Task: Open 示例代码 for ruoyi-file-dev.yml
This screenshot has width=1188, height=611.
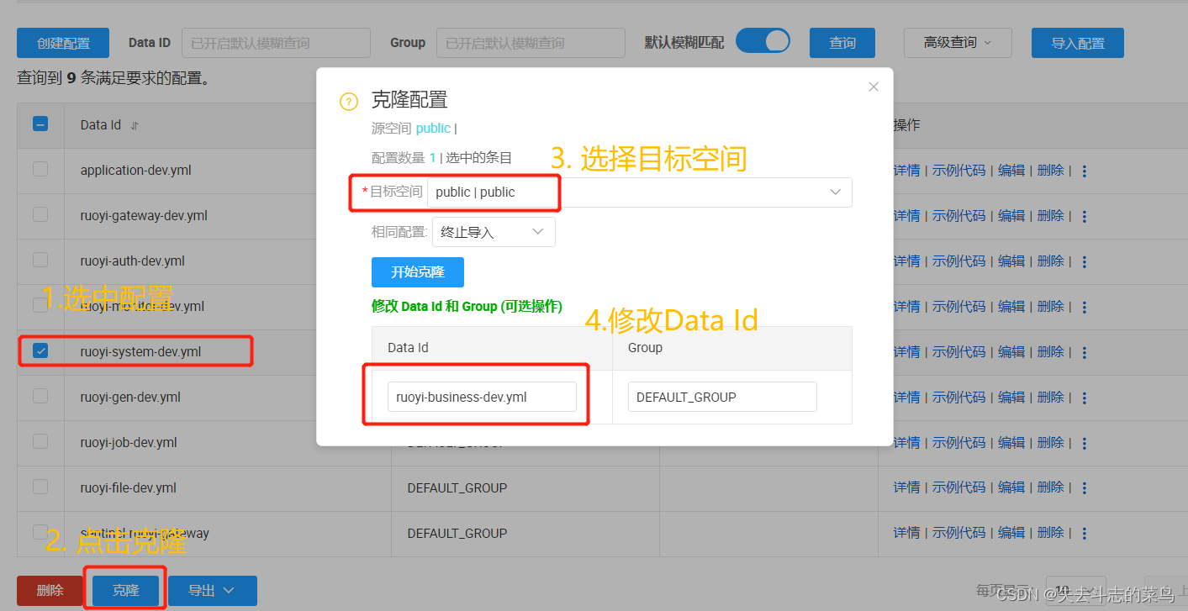Action: click(958, 488)
